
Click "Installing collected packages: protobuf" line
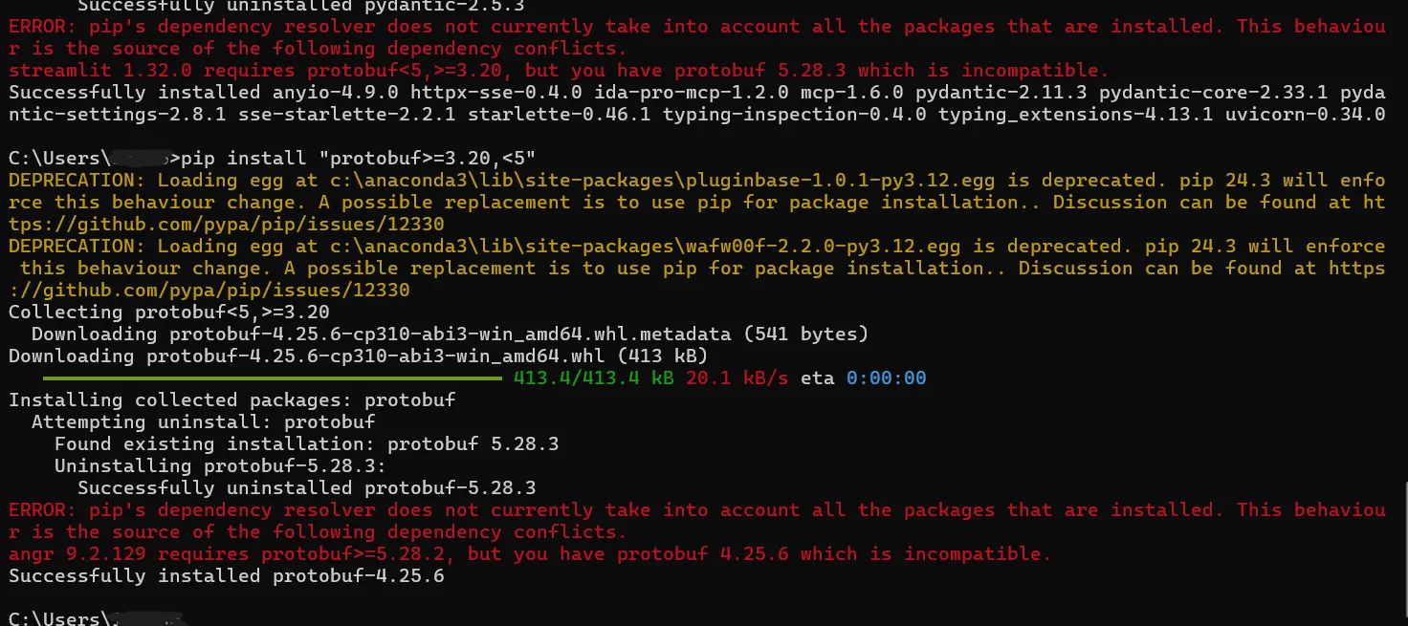pyautogui.click(x=231, y=400)
